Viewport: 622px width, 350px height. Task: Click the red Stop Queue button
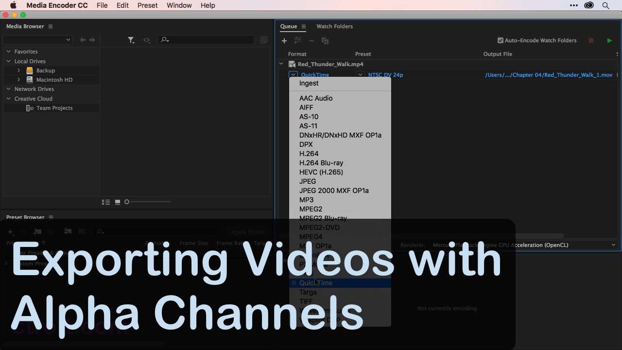click(x=591, y=41)
